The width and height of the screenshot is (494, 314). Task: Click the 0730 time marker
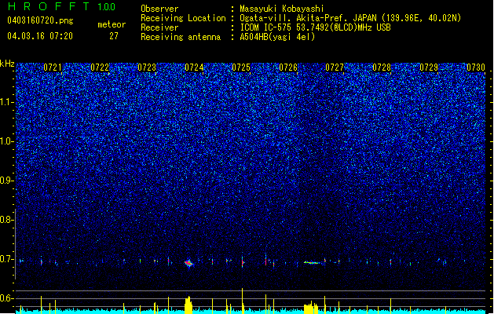click(x=476, y=68)
